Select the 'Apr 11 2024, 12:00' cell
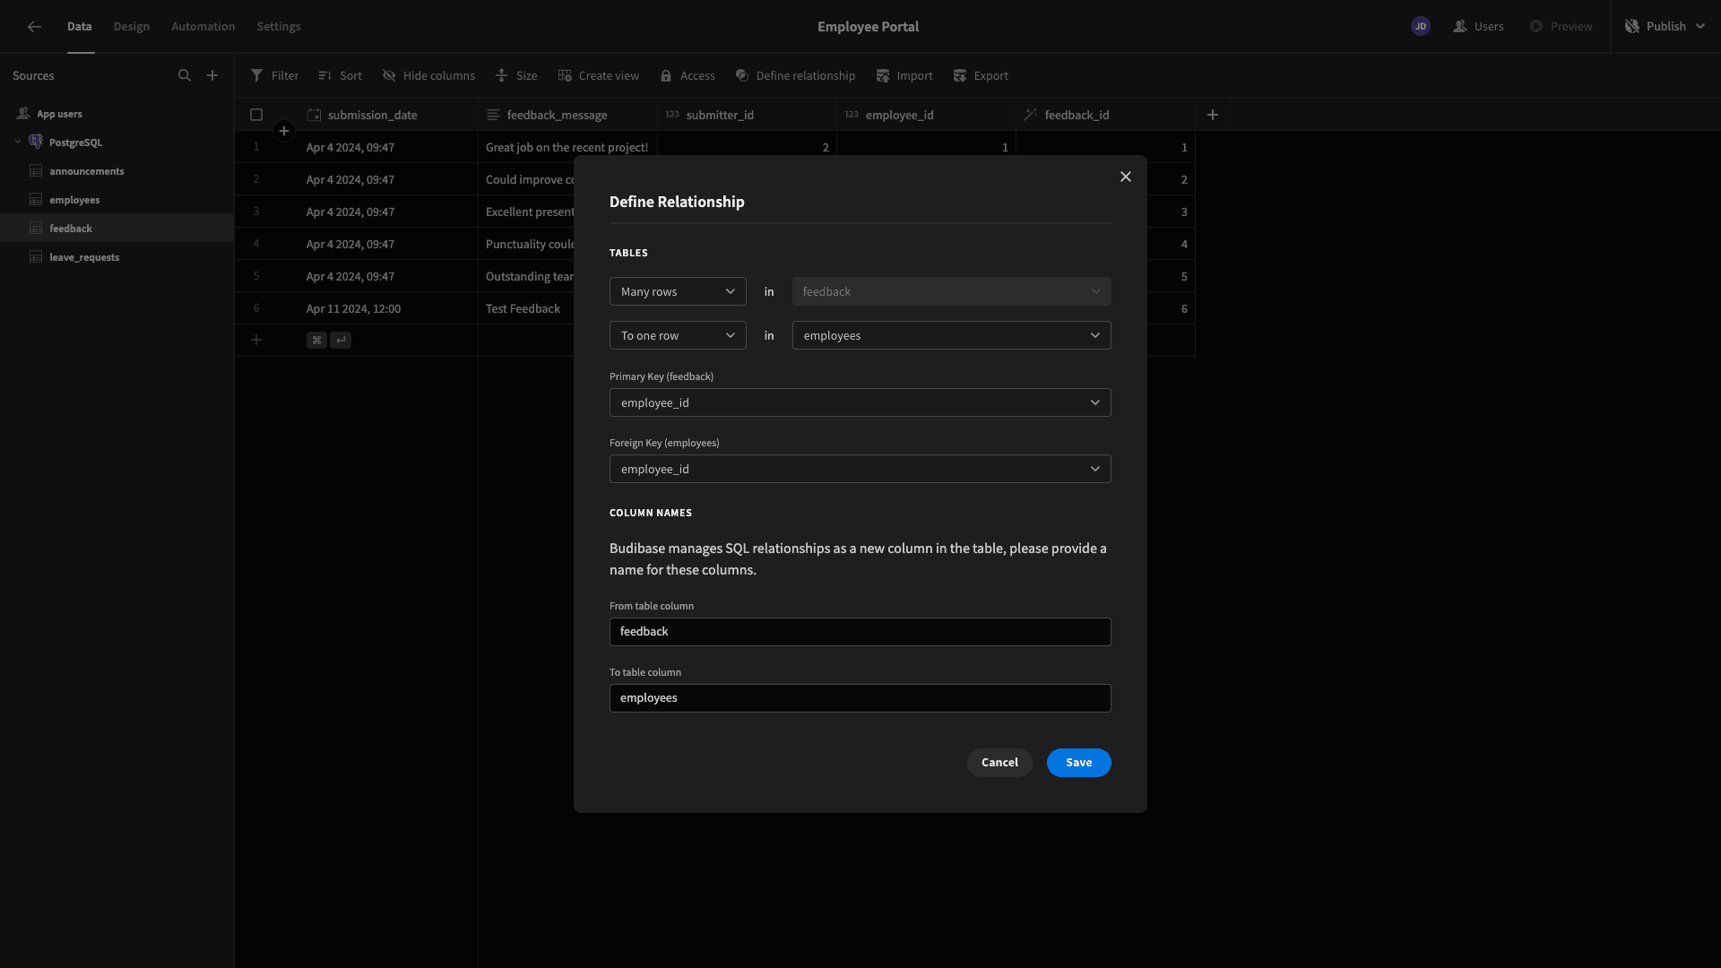The width and height of the screenshot is (1721, 968). pos(388,308)
